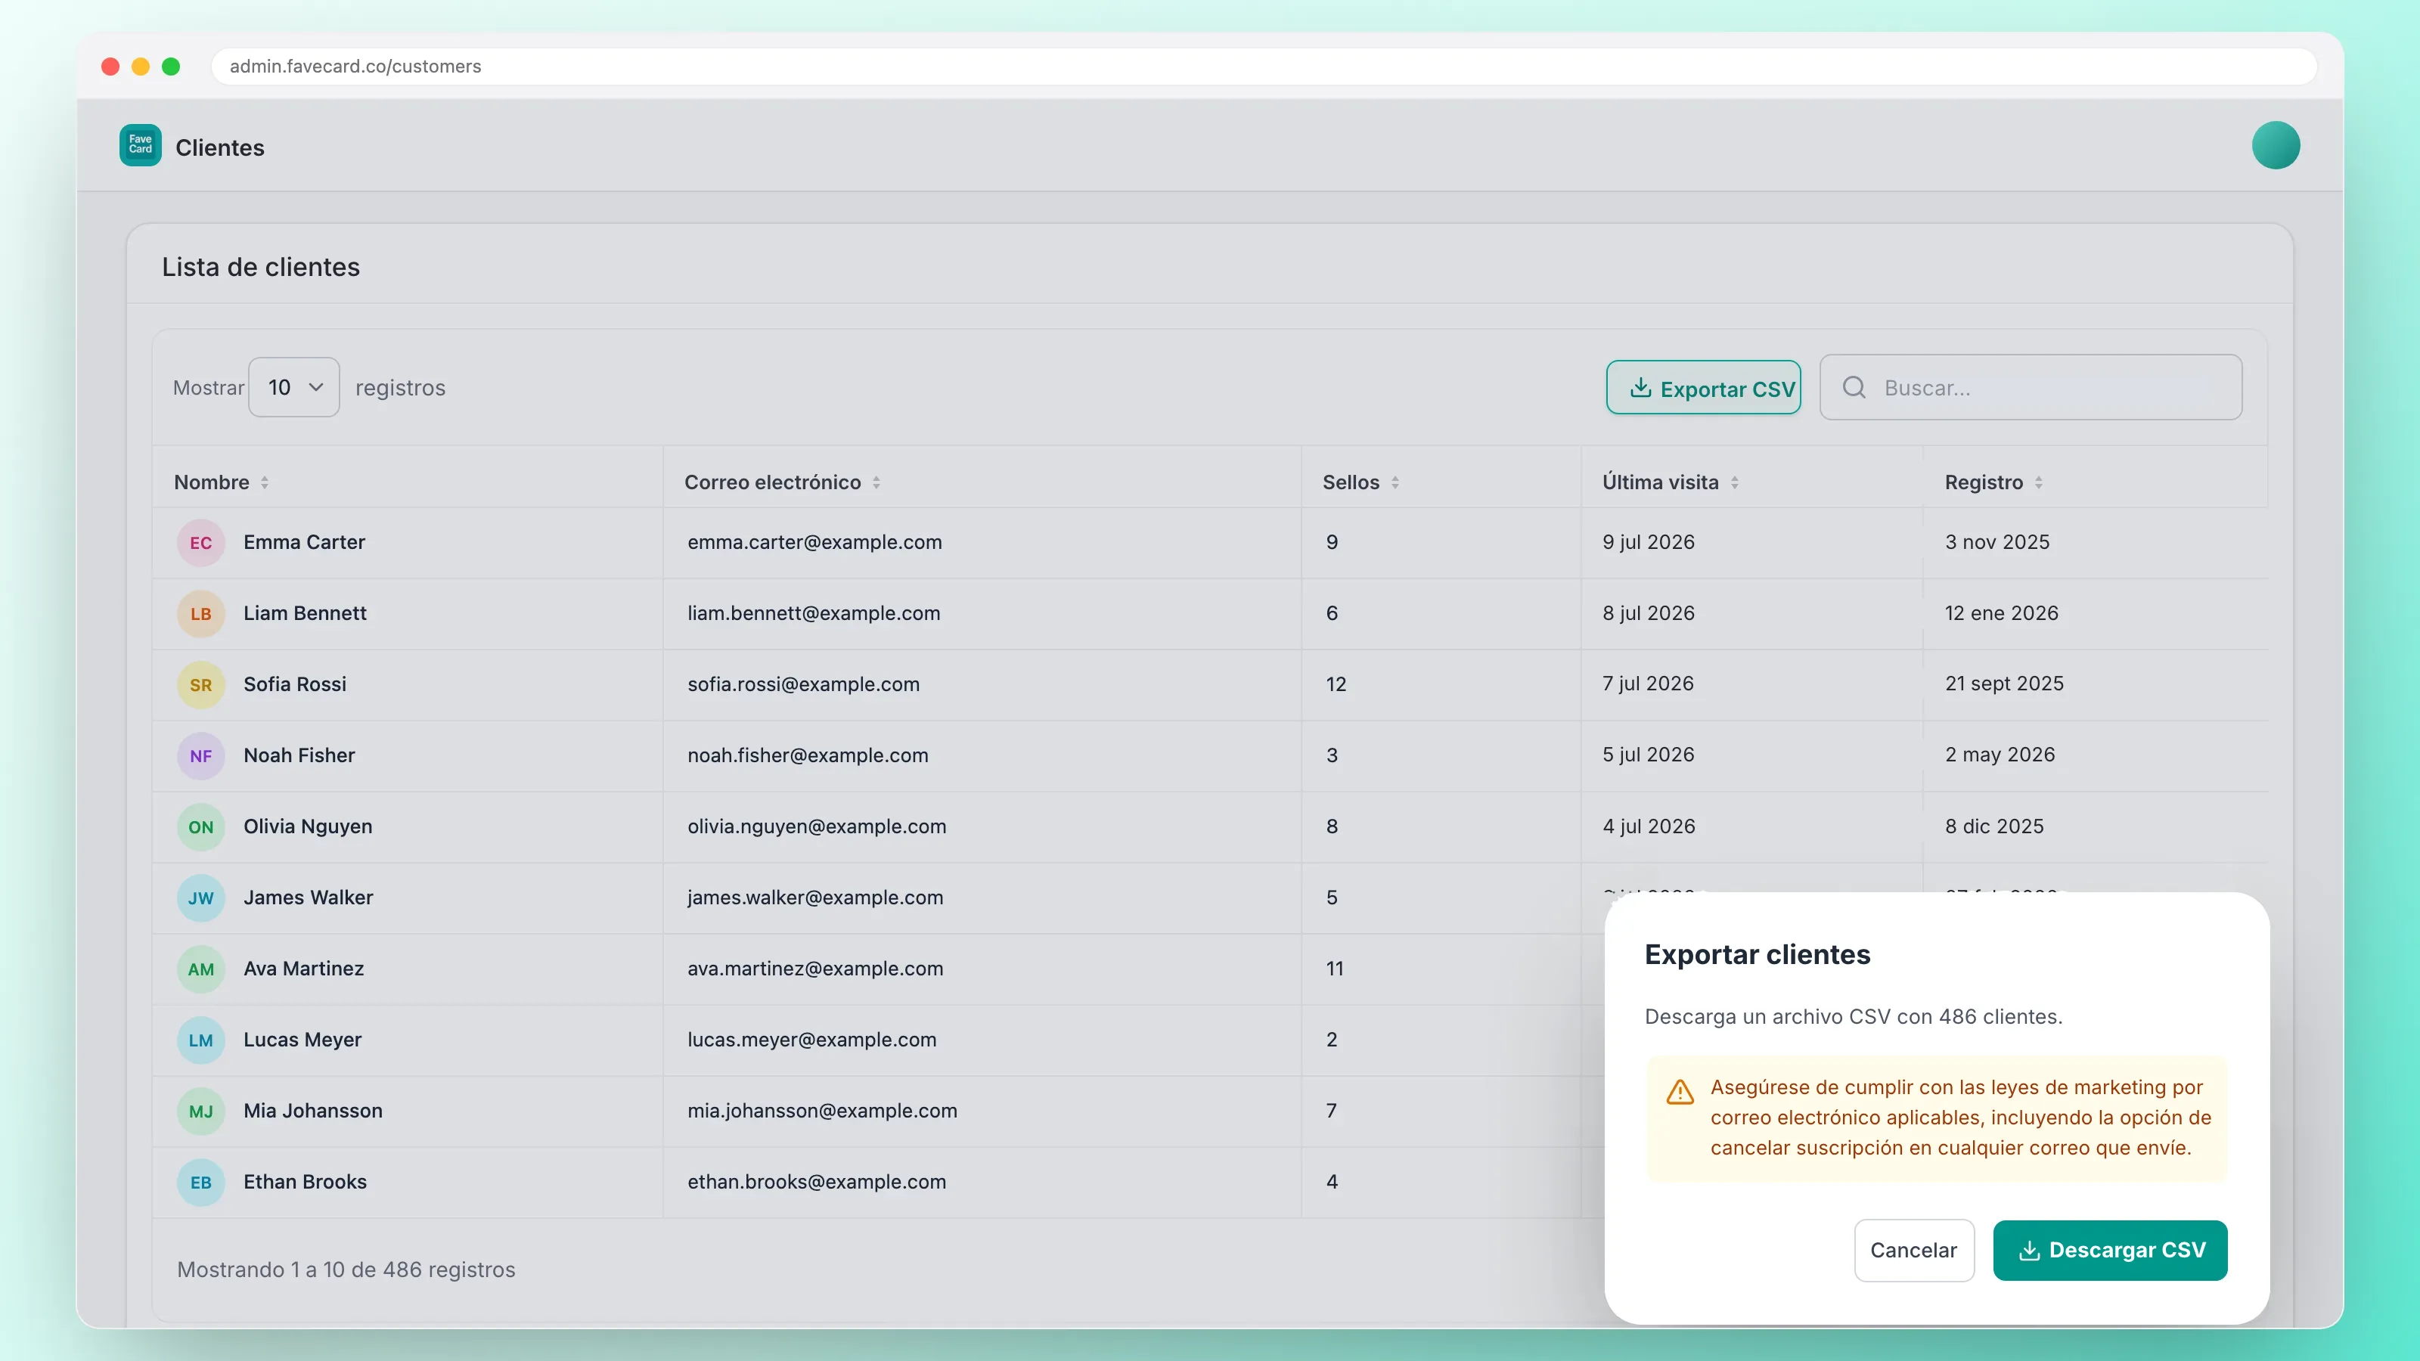Click the Clientes page title
2420x1361 pixels.
(220, 147)
